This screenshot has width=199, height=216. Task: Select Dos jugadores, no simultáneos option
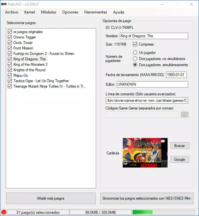(x=135, y=59)
